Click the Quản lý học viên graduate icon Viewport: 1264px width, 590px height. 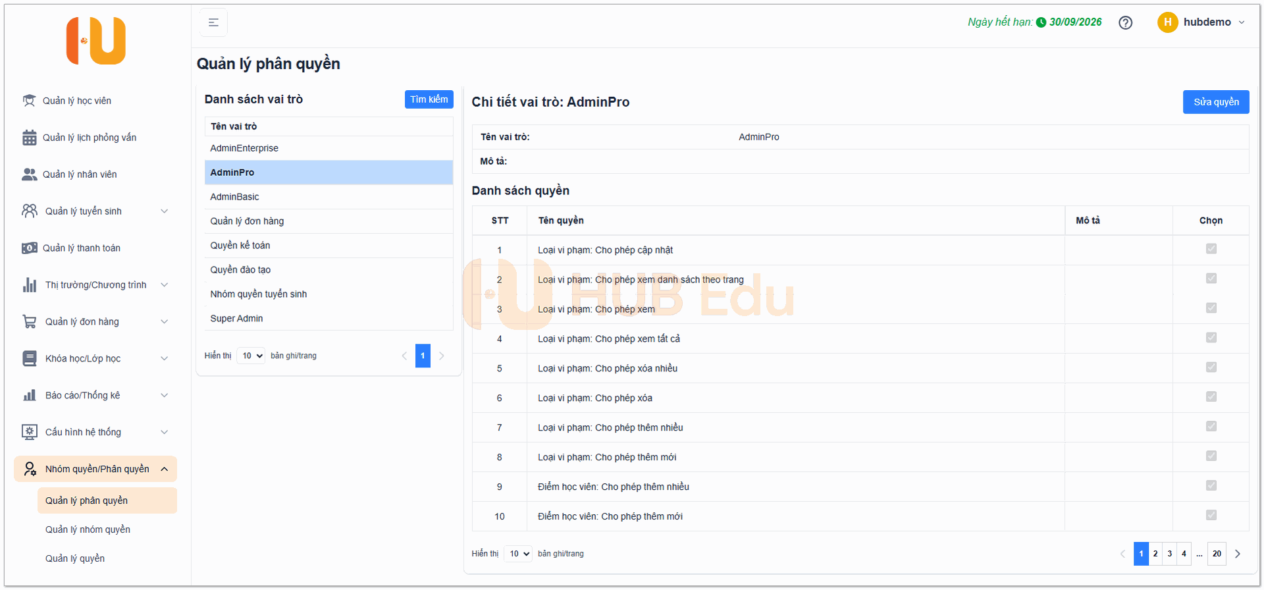[29, 101]
